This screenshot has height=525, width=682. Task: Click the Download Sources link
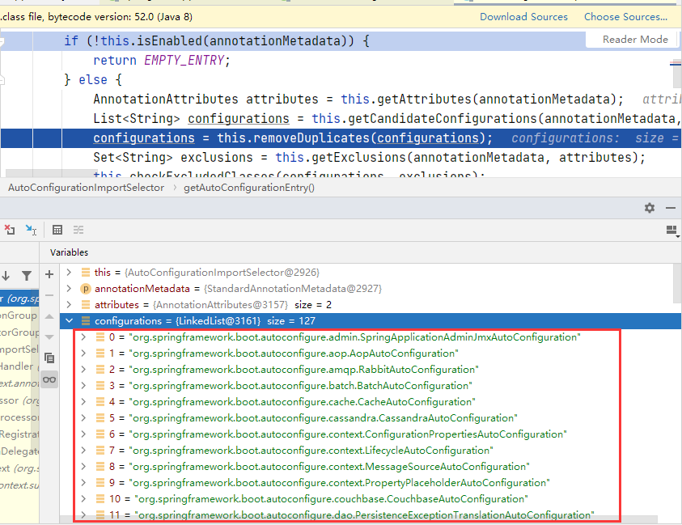(x=523, y=16)
